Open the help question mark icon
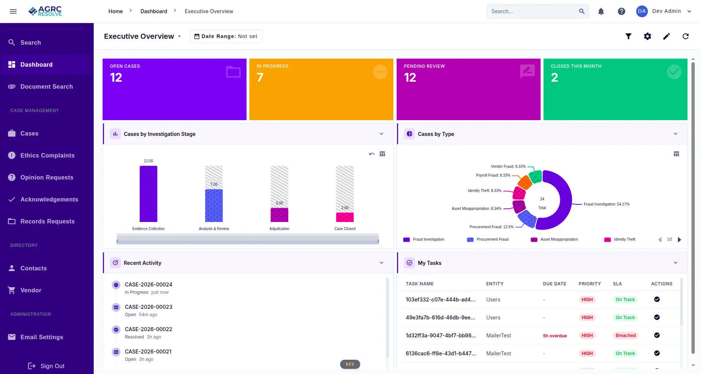Viewport: 701px width, 374px height. (x=622, y=11)
